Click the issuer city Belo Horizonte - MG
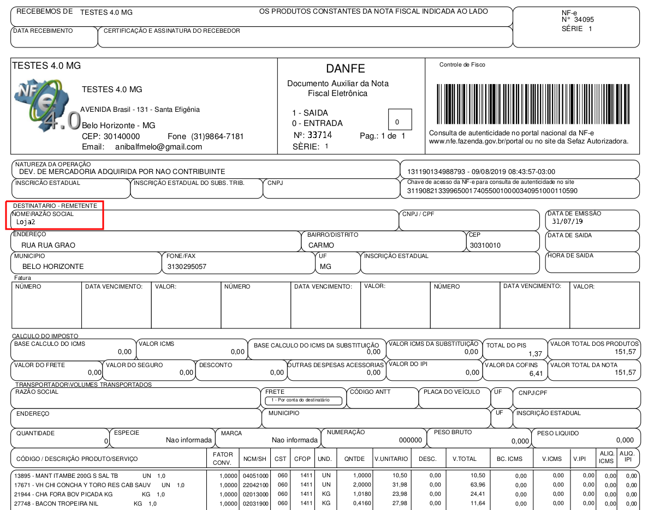This screenshot has width=648, height=510. coord(118,125)
